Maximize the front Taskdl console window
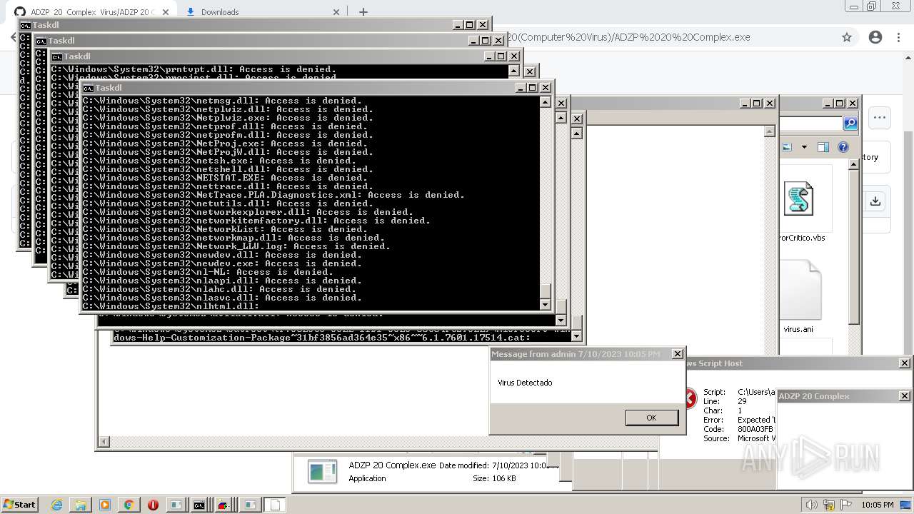 pos(532,88)
